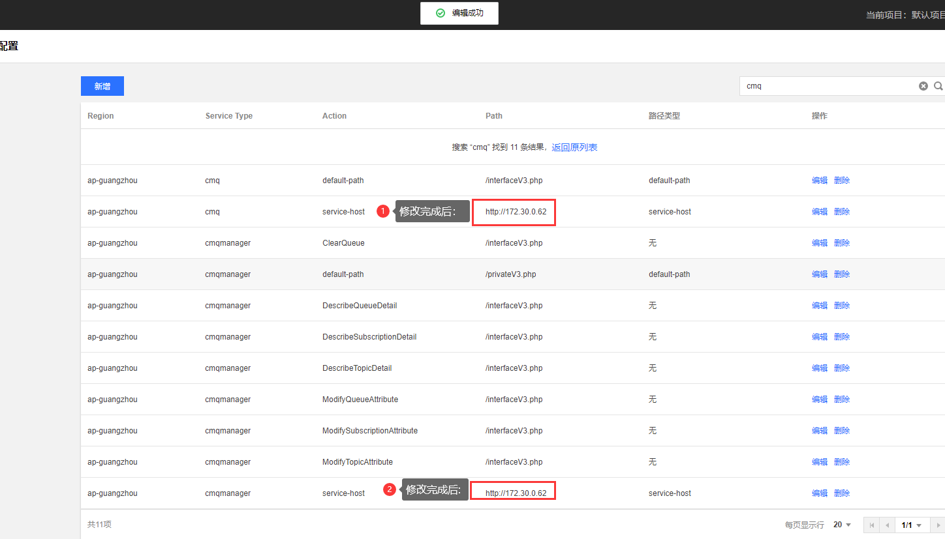
Task: Edit the cmqmanager service-host row
Action: pyautogui.click(x=820, y=493)
